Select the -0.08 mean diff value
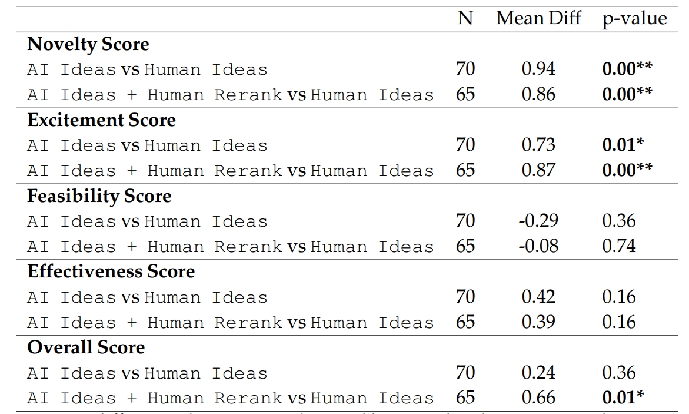The height and width of the screenshot is (414, 689). tap(538, 246)
